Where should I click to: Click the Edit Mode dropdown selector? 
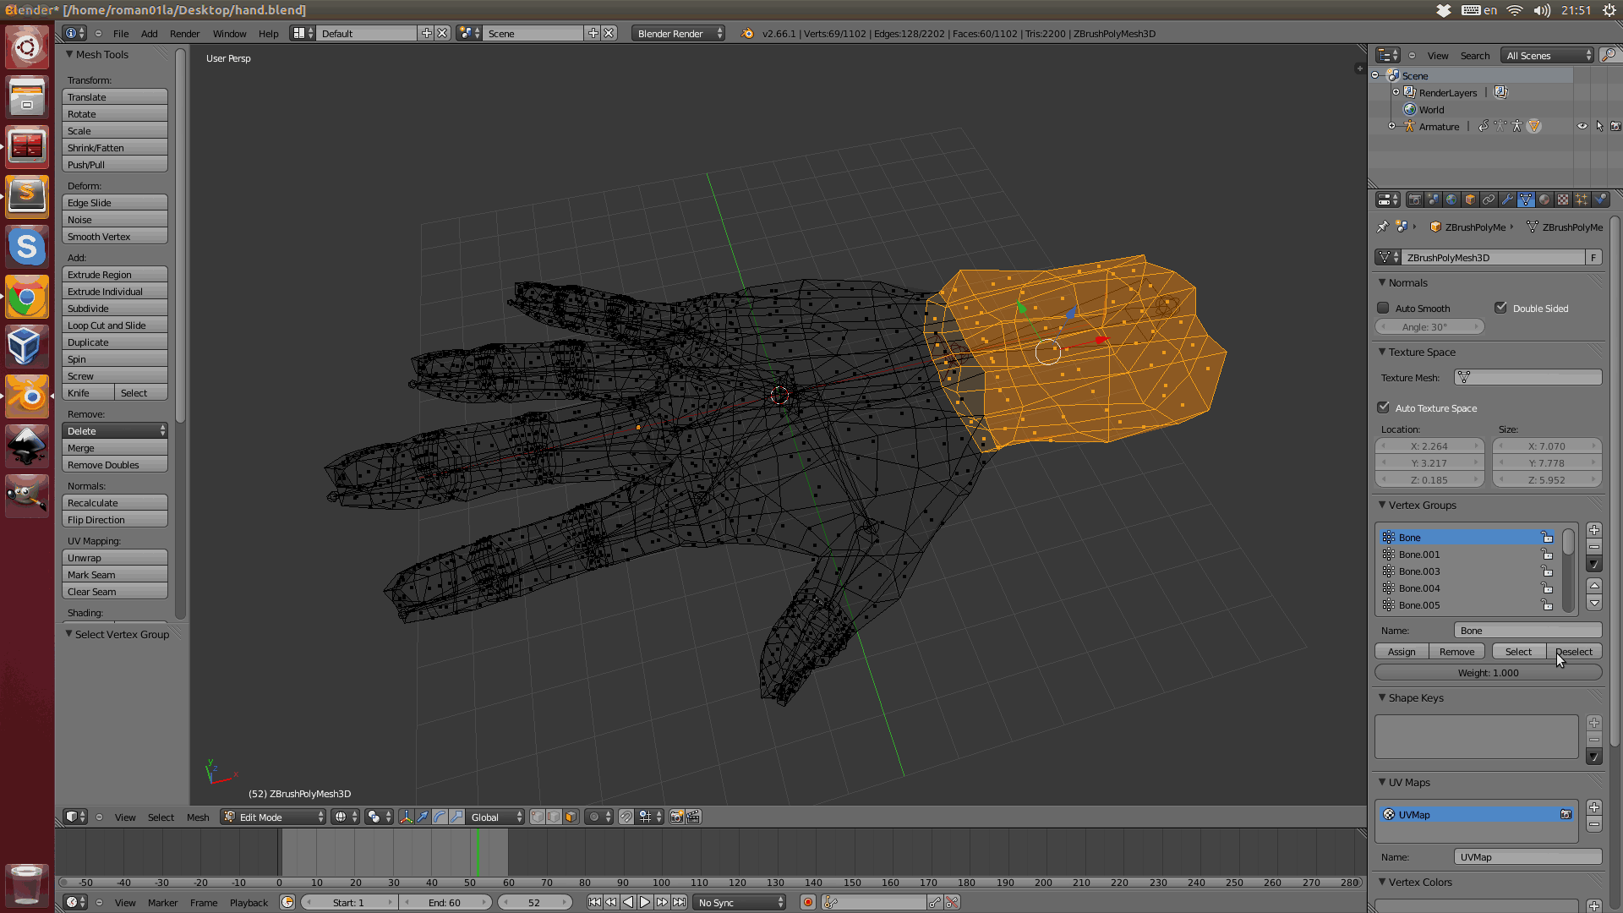click(272, 816)
